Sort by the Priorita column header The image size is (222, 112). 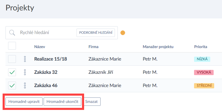pyautogui.click(x=201, y=47)
